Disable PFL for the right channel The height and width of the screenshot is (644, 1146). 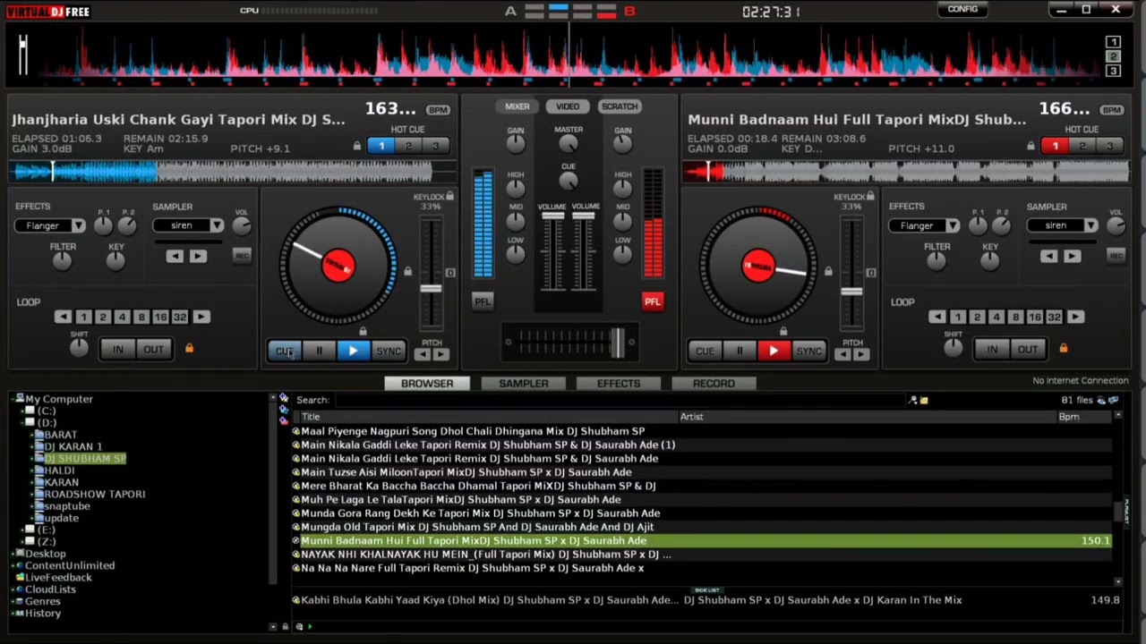[x=653, y=301]
